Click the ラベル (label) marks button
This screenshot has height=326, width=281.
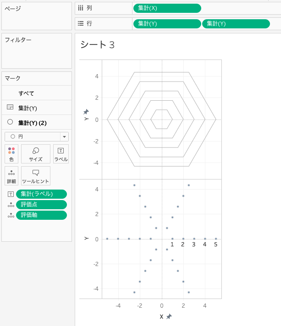click(61, 154)
